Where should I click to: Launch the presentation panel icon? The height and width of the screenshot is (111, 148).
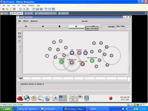(48, 98)
